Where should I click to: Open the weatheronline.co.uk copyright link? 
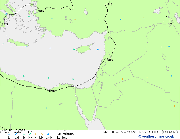[x=156, y=136]
